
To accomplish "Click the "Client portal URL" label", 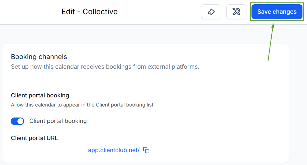I will pos(35,138).
